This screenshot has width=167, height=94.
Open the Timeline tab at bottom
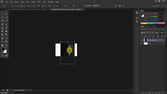point(12,93)
